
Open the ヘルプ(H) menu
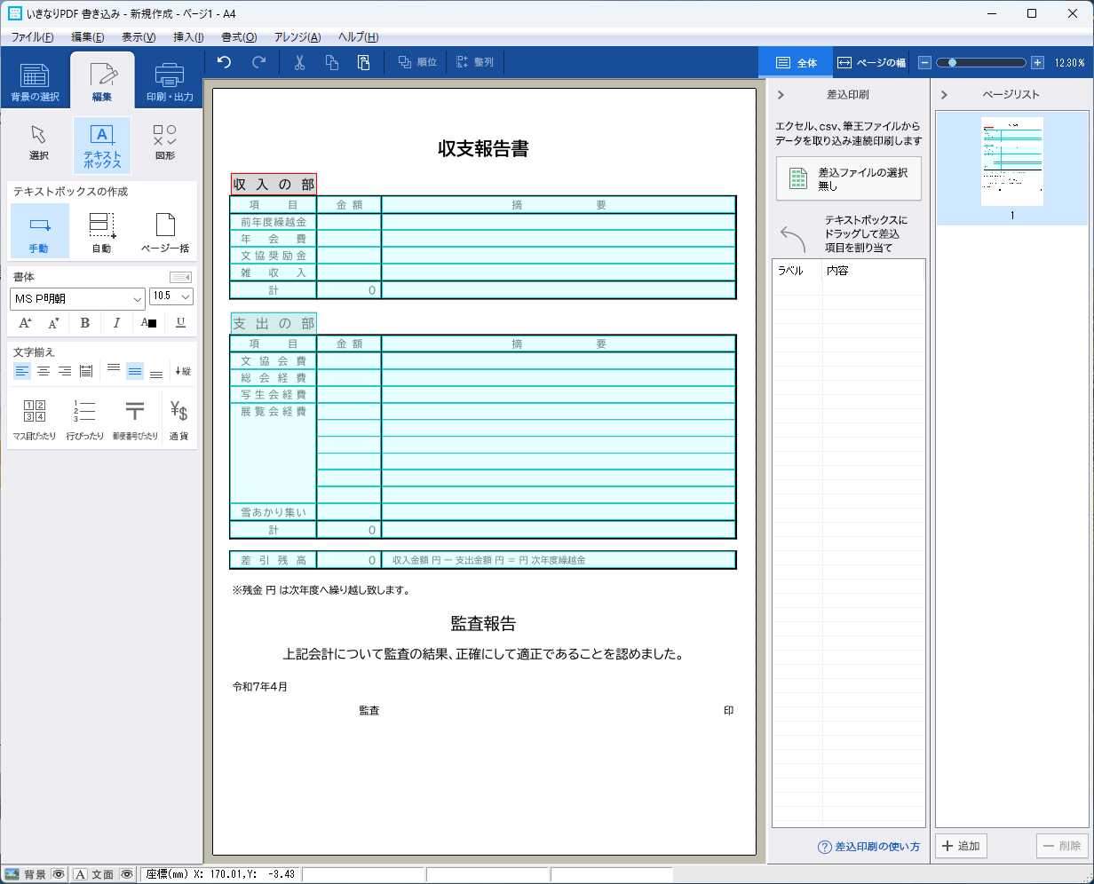359,37
